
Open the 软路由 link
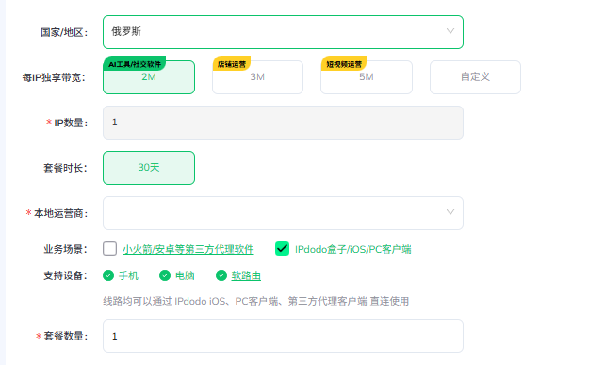coord(246,275)
